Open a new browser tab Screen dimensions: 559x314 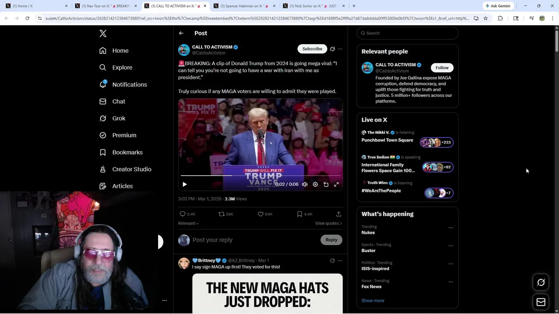tap(354, 6)
